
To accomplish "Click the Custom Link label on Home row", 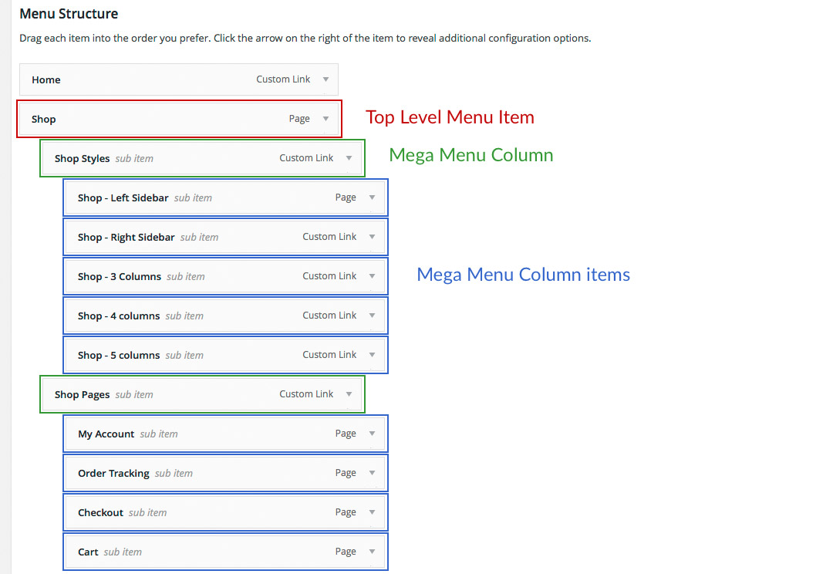I will [283, 79].
